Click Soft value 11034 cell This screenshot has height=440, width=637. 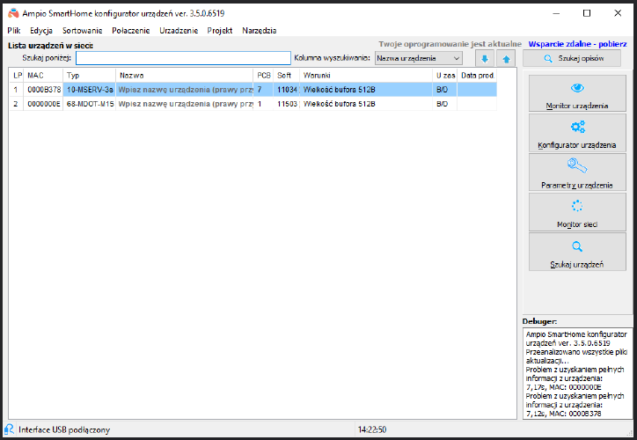tap(287, 90)
